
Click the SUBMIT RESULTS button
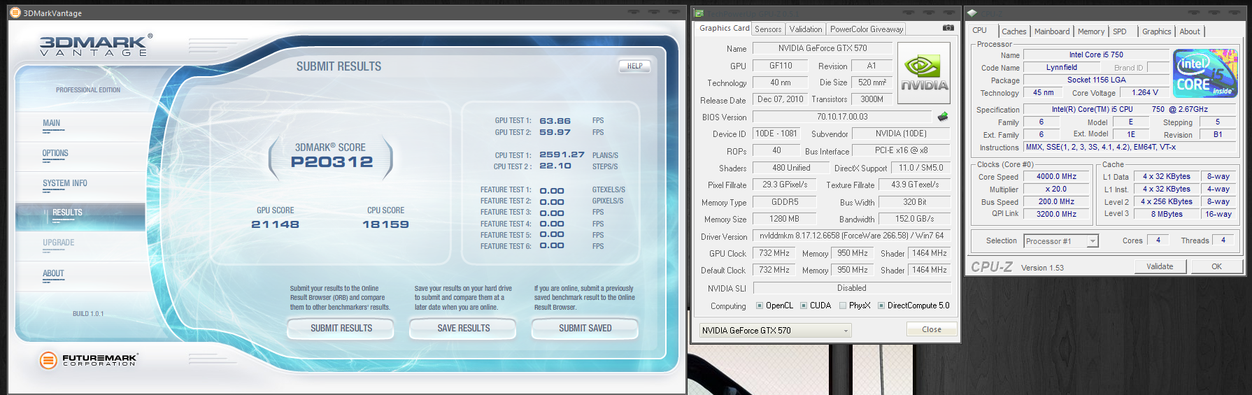[x=341, y=328]
